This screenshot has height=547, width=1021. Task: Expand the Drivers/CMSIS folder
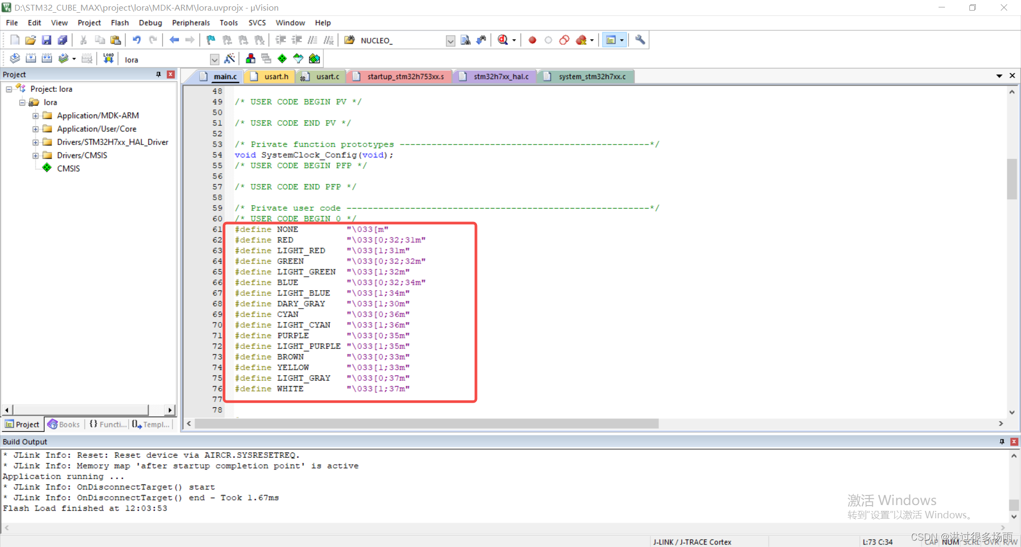click(36, 155)
